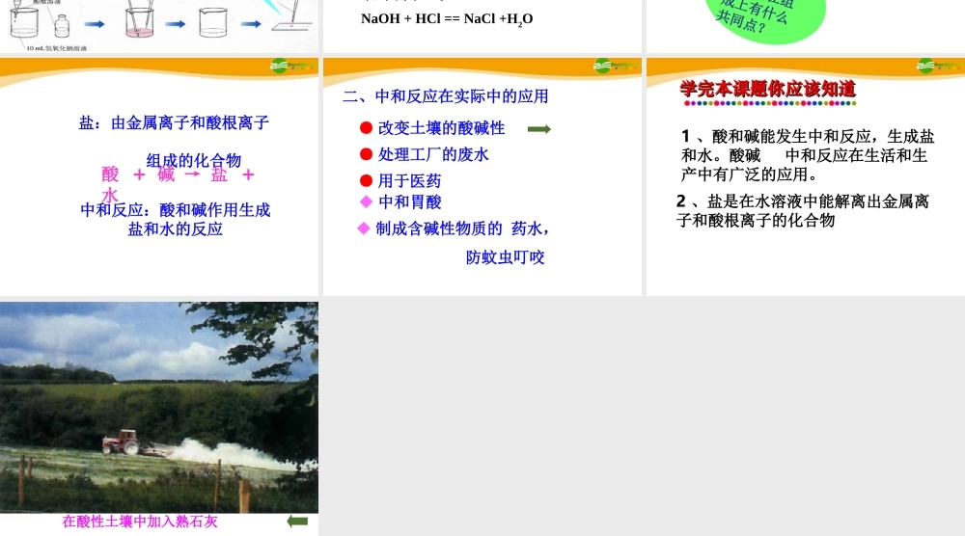Click the logo on the 盐 definition slide
The width and height of the screenshot is (965, 536).
pyautogui.click(x=293, y=66)
